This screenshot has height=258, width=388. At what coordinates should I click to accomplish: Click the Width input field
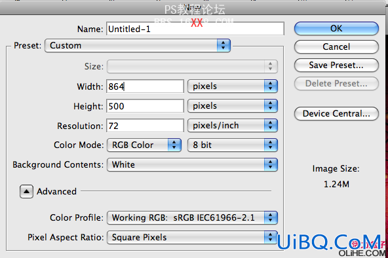(x=145, y=86)
